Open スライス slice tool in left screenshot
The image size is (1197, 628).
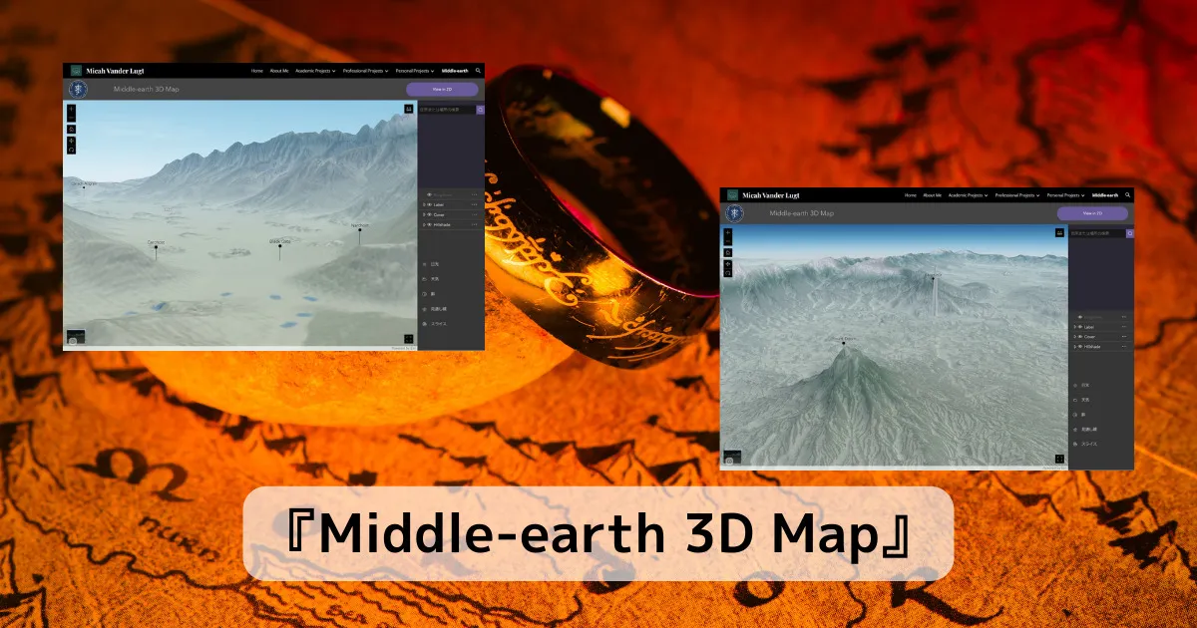point(437,324)
